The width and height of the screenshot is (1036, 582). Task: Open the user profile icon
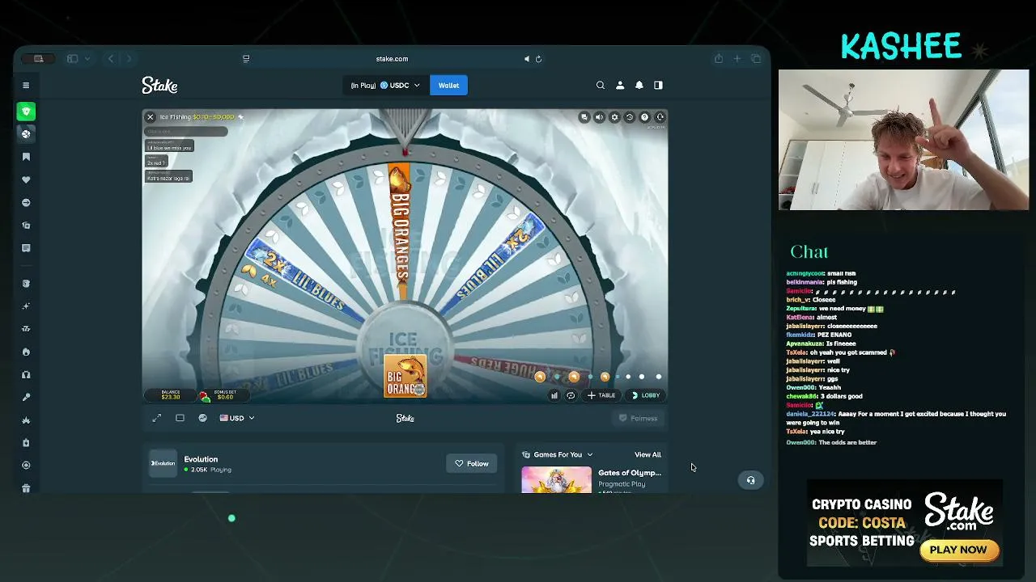point(620,85)
